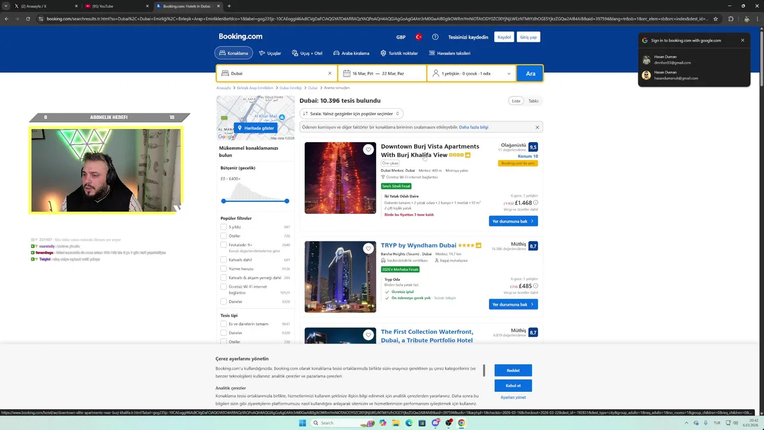Image resolution: width=764 pixels, height=430 pixels.
Task: Open the 9,5 review score badge
Action: (x=533, y=147)
